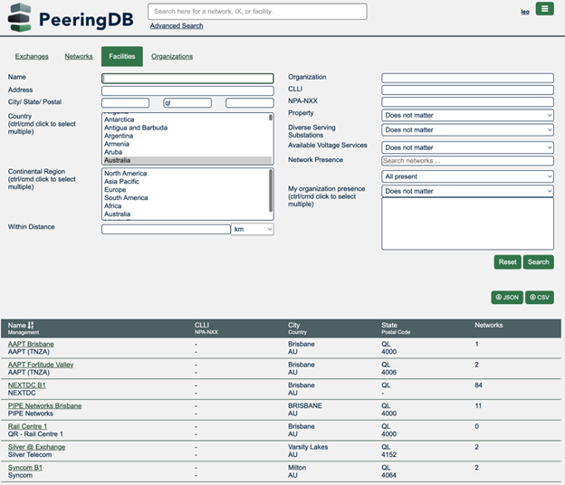Open the NEXTDC B1 facility
This screenshot has width=565, height=485.
pyautogui.click(x=26, y=385)
